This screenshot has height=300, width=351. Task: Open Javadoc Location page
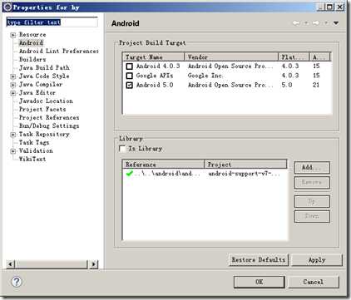coord(46,101)
